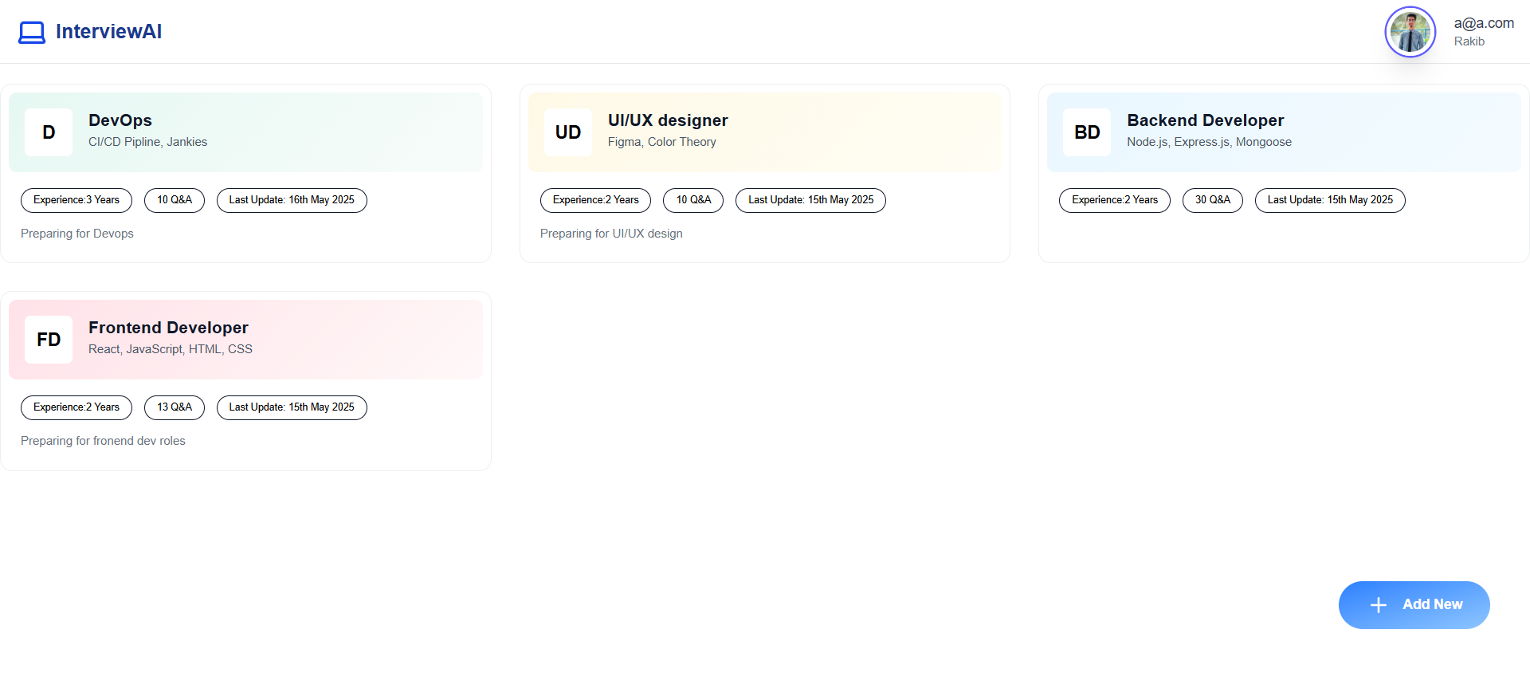Click the UD initials tile
The width and height of the screenshot is (1530, 692).
click(x=567, y=132)
